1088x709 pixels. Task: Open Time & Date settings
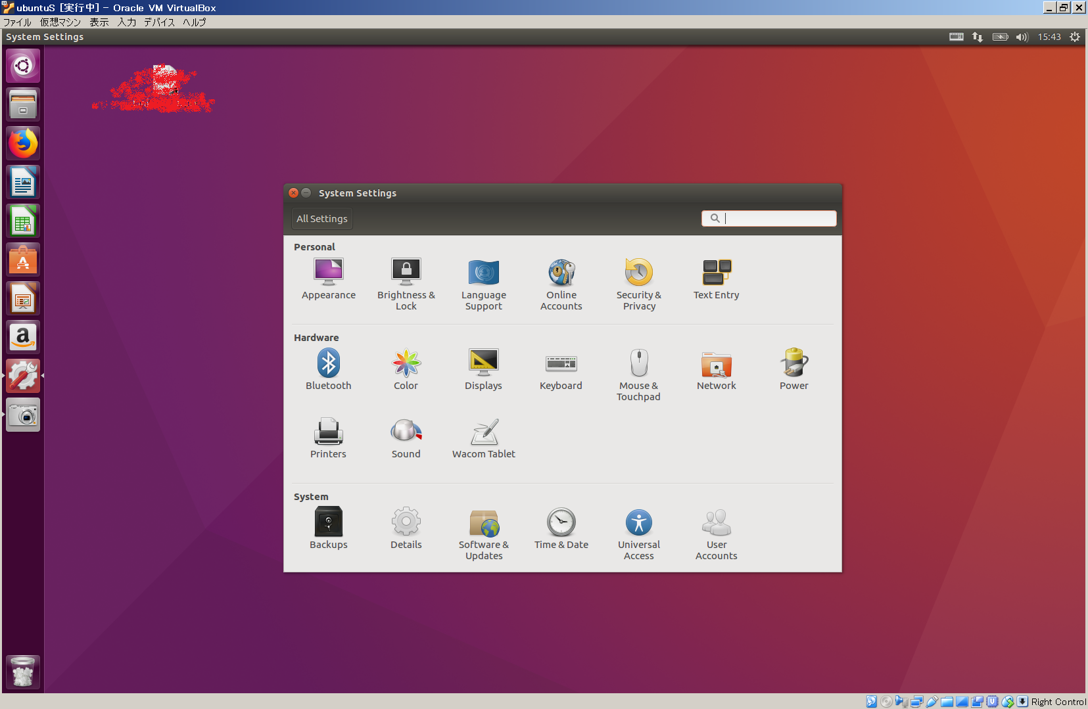click(x=561, y=528)
